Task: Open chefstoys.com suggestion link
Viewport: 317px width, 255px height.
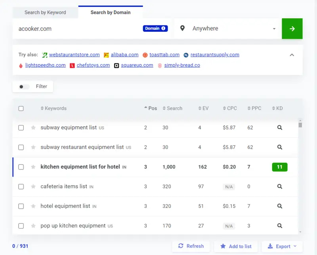Action: [x=93, y=65]
